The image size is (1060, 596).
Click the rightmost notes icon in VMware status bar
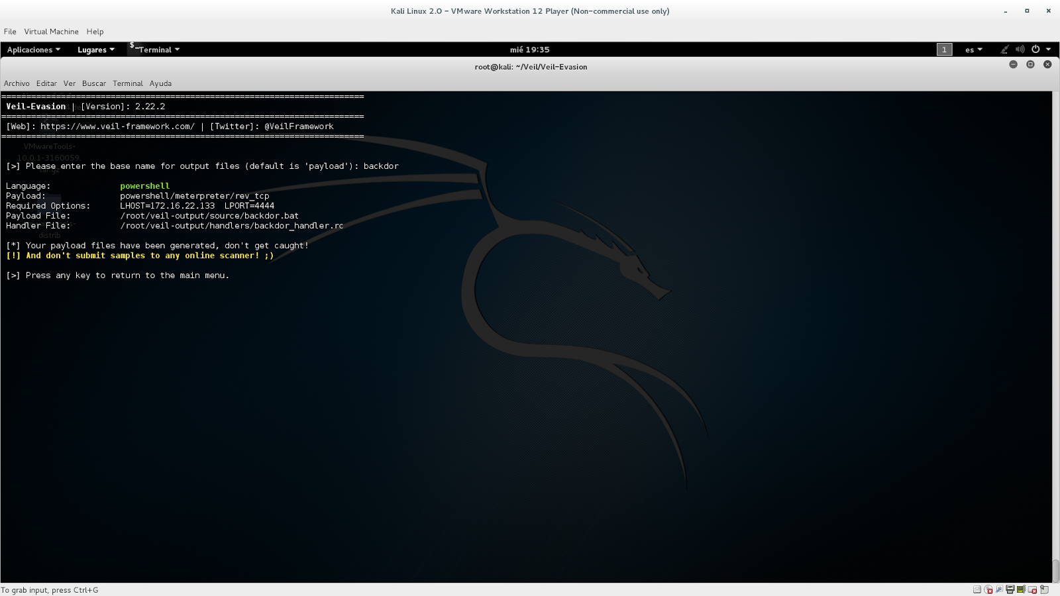pyautogui.click(x=1044, y=589)
